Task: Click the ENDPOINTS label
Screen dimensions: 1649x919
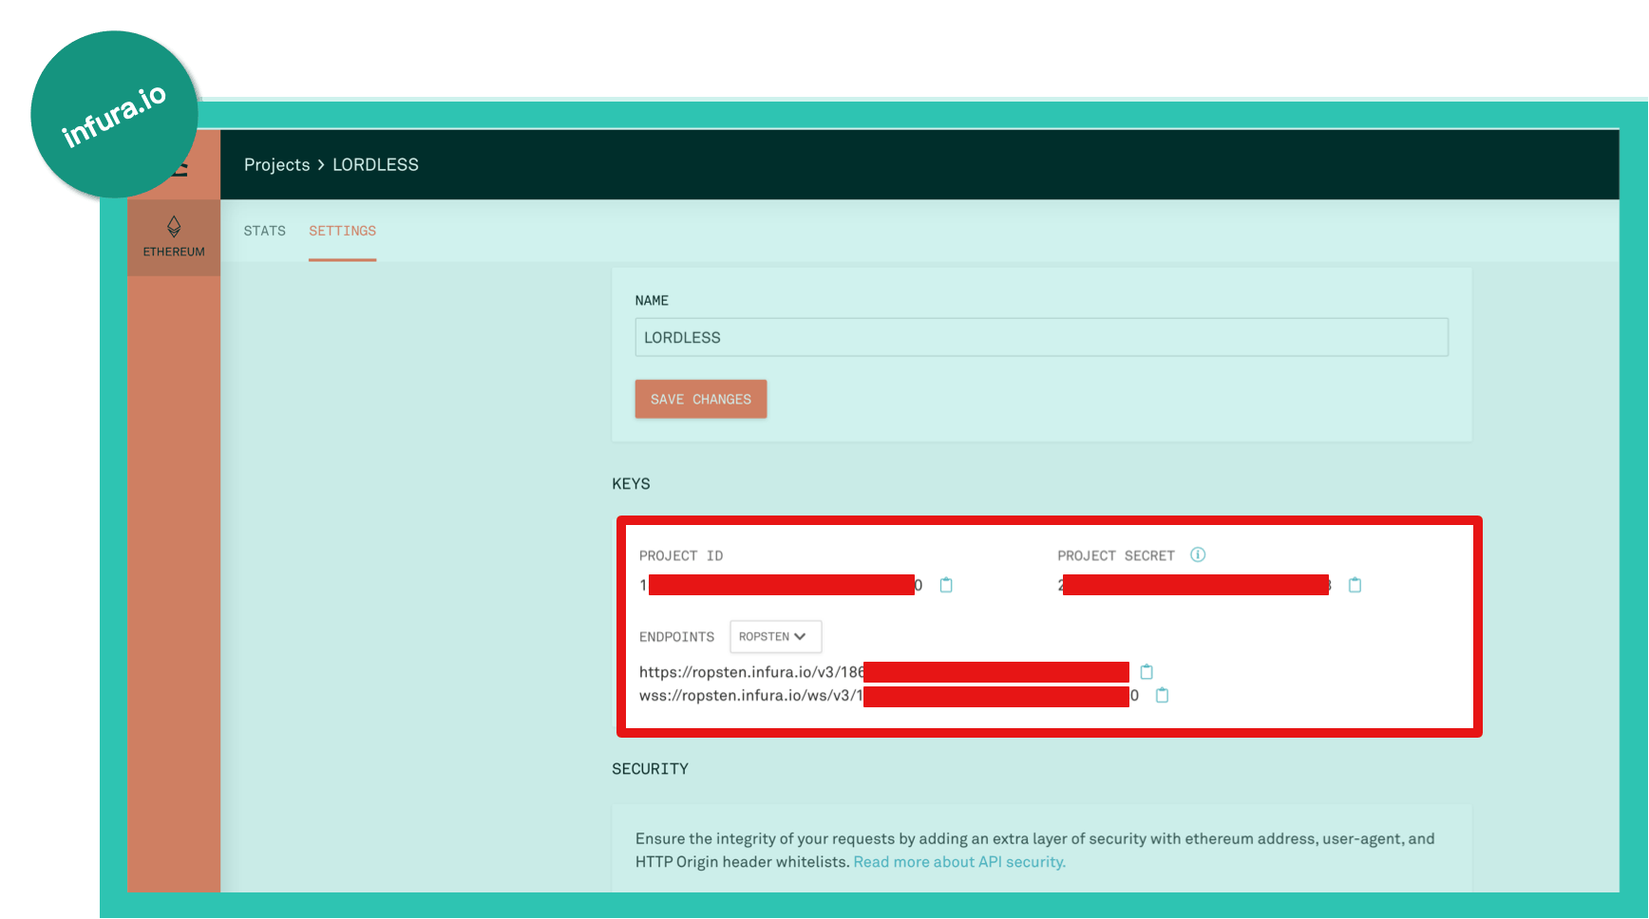Action: 676,637
